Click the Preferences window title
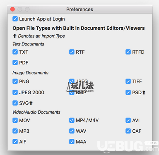The width and height of the screenshot is (159, 155). [x=79, y=10]
